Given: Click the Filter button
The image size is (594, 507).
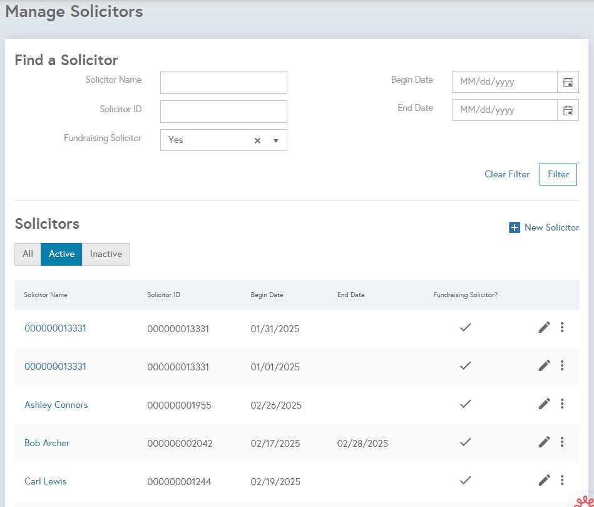Looking at the screenshot, I should pos(558,174).
